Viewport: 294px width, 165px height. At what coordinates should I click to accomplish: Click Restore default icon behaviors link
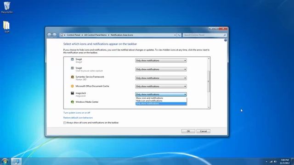point(78,118)
